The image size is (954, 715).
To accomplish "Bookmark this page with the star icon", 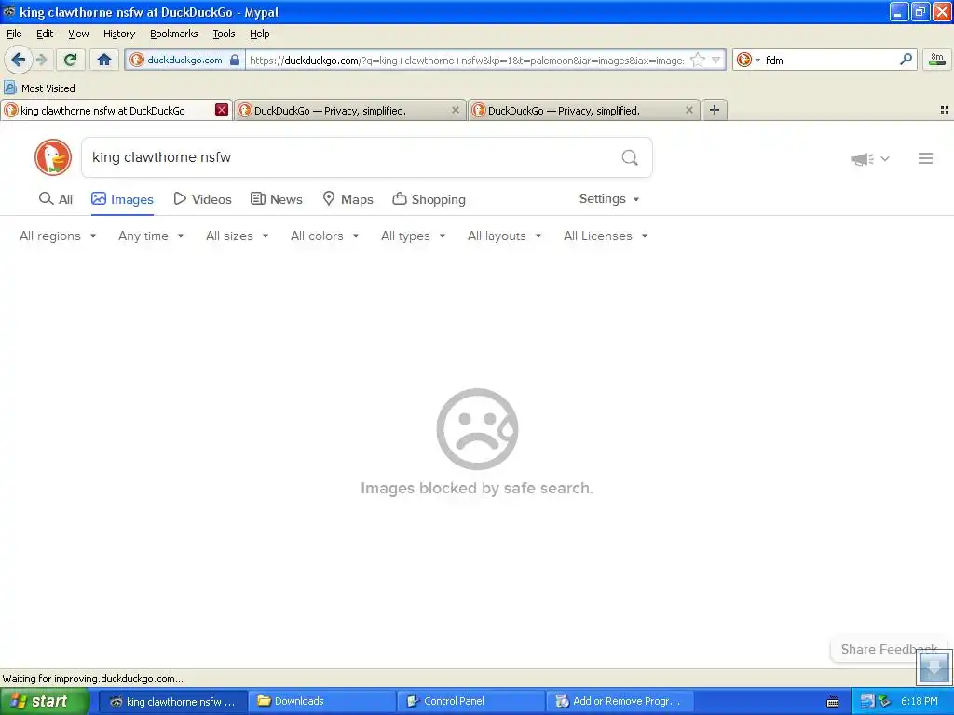I will click(698, 60).
